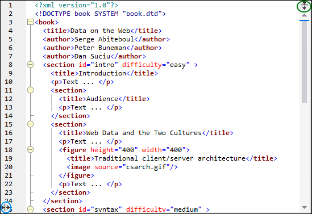Image resolution: width=312 pixels, height=214 pixels.
Task: Click the </section> closing tag on line 24
Action: pyautogui.click(x=63, y=202)
